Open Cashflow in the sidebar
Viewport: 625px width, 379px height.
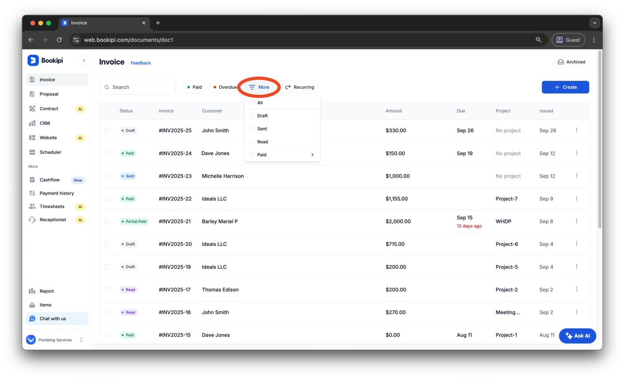tap(57, 180)
